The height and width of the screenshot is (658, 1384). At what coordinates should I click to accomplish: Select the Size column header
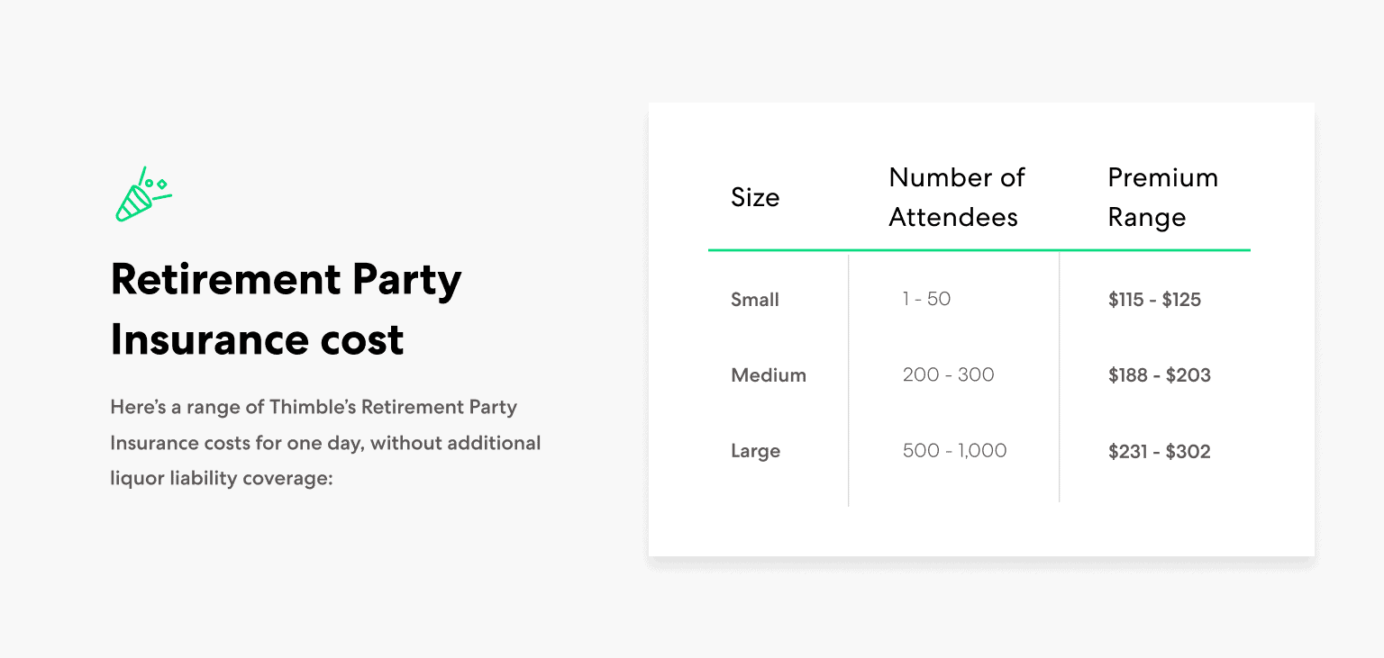coord(755,197)
